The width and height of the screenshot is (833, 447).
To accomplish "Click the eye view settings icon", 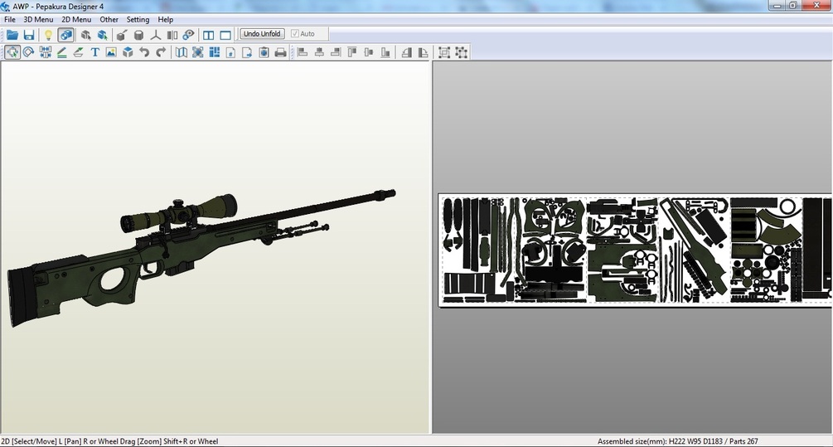I will click(x=189, y=35).
